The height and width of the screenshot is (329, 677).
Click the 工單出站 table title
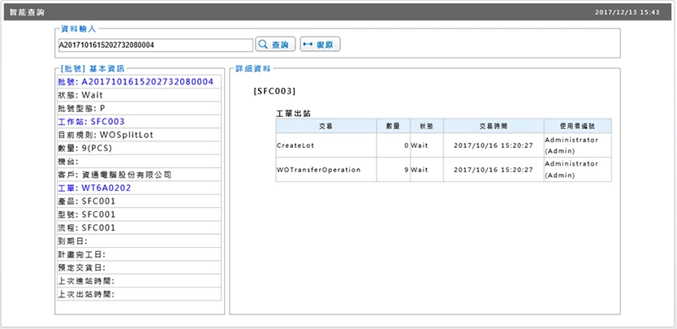click(294, 114)
